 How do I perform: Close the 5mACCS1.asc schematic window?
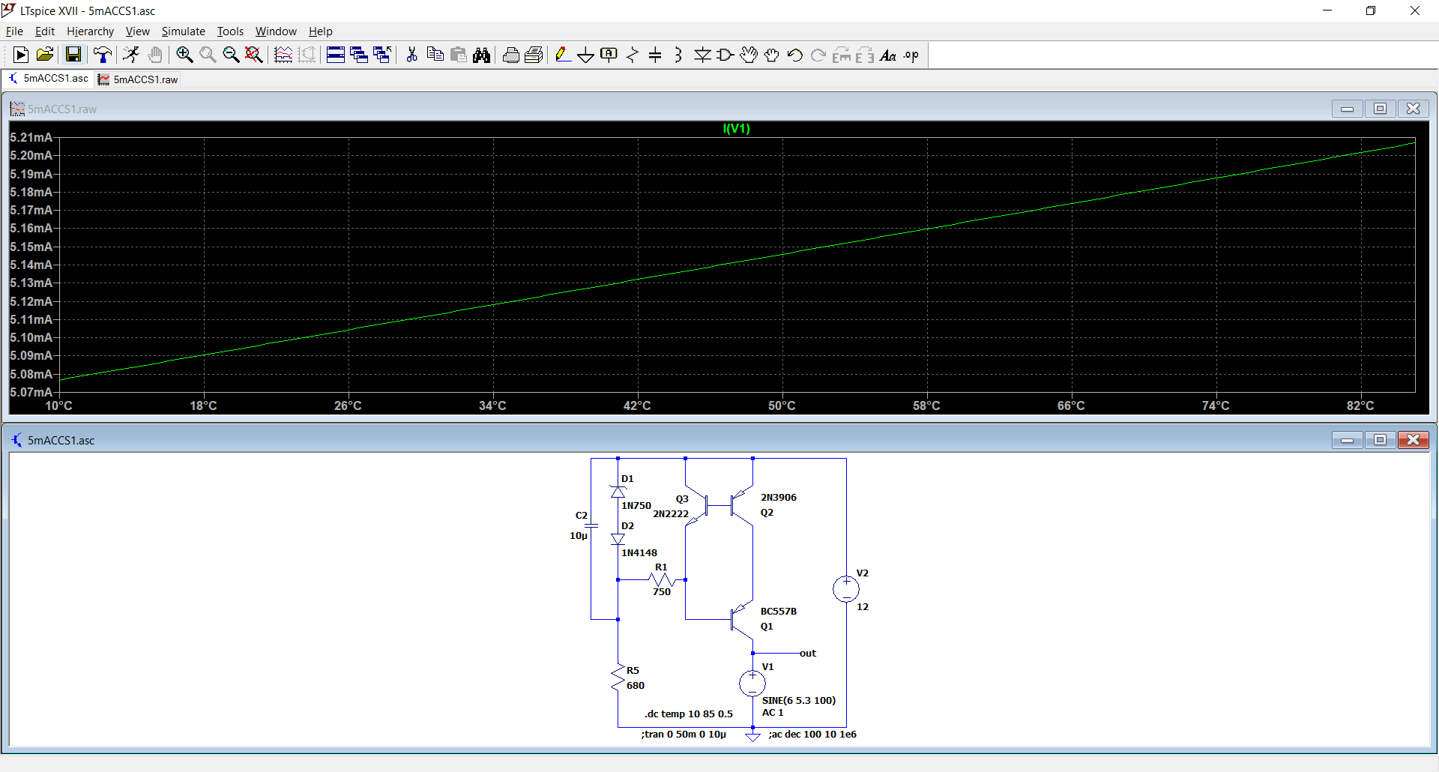pos(1413,440)
